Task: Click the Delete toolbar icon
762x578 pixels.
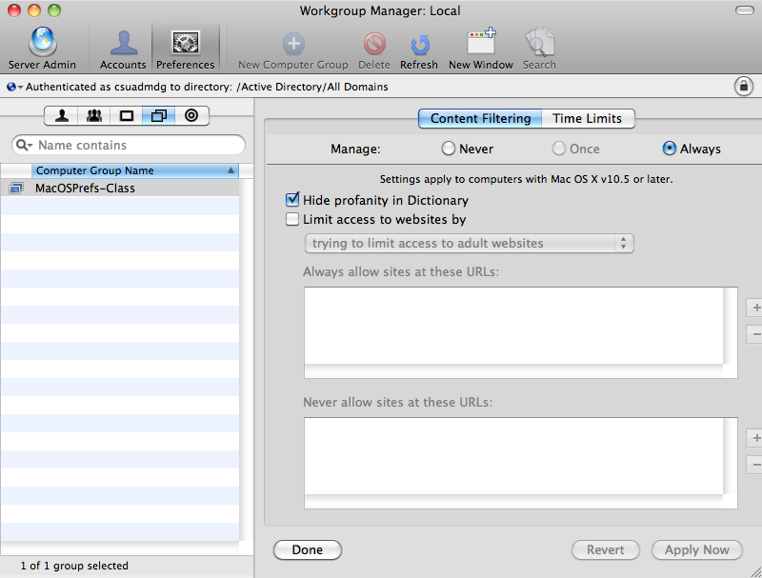Action: (x=374, y=49)
